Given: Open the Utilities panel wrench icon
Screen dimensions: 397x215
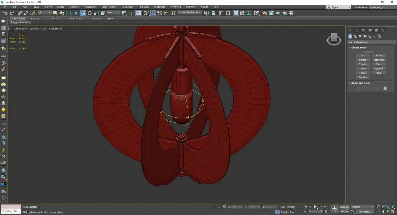Looking at the screenshot, I should point(383,30).
